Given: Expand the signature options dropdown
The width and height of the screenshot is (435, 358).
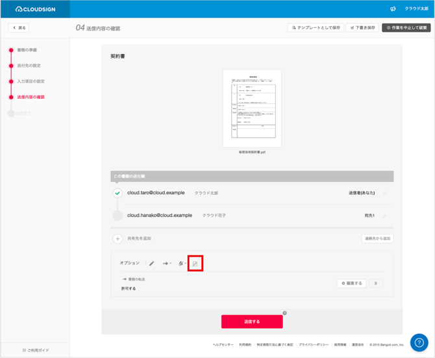Looking at the screenshot, I should pos(181,263).
